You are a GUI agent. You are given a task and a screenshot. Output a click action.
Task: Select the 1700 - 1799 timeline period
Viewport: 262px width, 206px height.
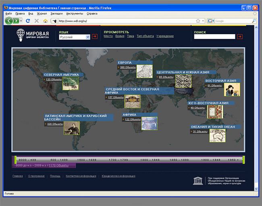click(118, 160)
